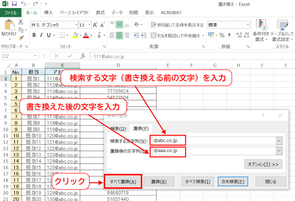This screenshot has height=201, width=295.
Task: Toggle middle vertical align
Action: coord(119,25)
